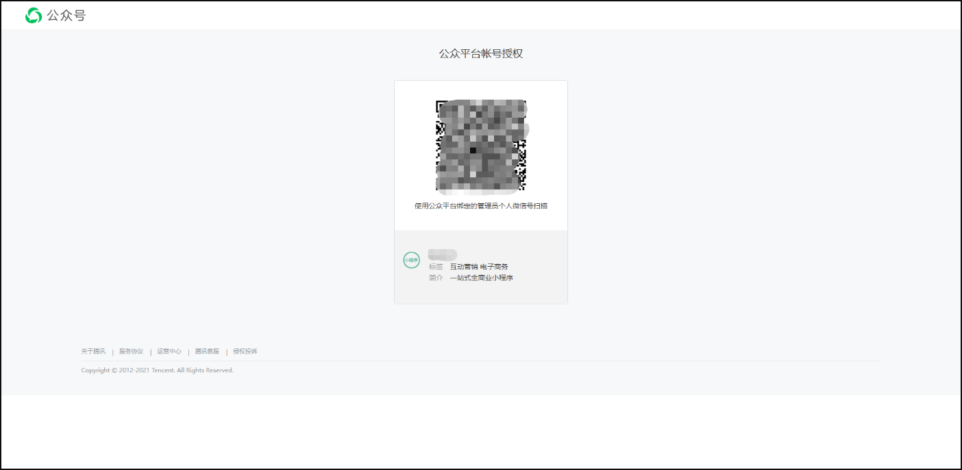Select the blurred mini program name
The height and width of the screenshot is (470, 962).
point(442,254)
